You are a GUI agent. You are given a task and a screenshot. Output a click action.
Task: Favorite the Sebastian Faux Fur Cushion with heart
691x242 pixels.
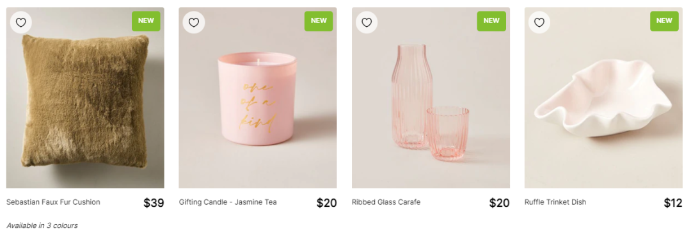tap(20, 22)
